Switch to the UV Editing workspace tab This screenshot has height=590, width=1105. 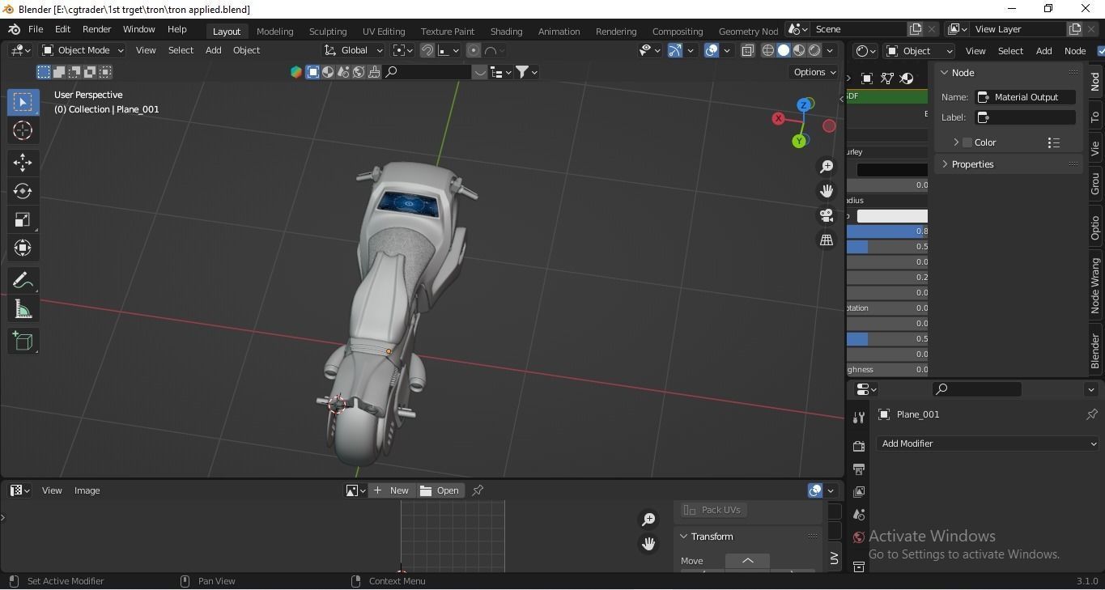coord(384,32)
